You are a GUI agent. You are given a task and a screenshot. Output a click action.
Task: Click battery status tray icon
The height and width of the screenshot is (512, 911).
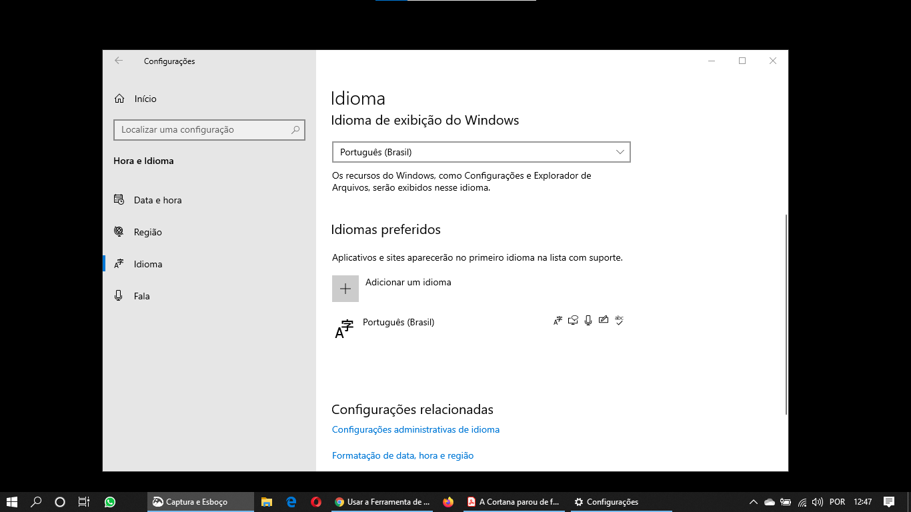786,502
